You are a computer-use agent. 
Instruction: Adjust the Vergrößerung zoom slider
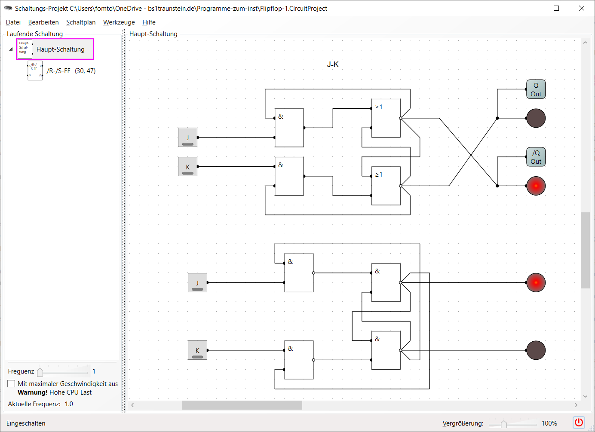(503, 424)
